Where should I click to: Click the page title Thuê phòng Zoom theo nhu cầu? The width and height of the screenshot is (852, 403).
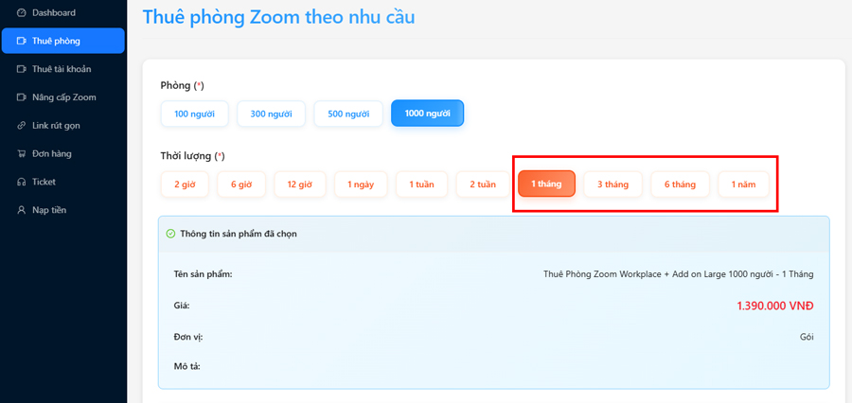278,16
